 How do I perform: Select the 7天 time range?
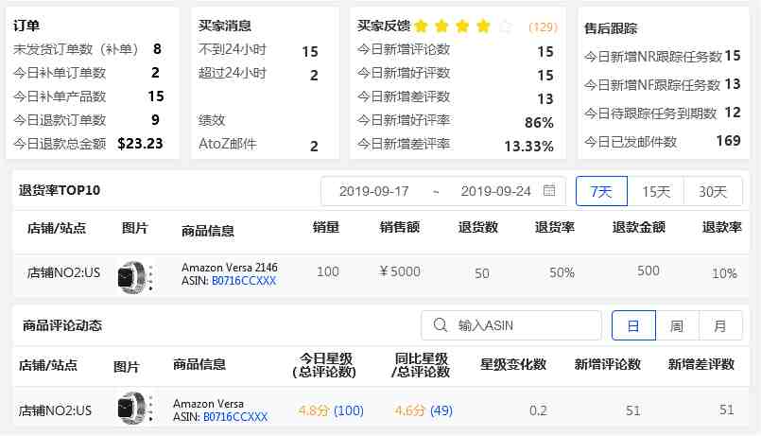pos(601,191)
